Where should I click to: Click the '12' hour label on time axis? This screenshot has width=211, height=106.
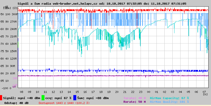point(53,92)
